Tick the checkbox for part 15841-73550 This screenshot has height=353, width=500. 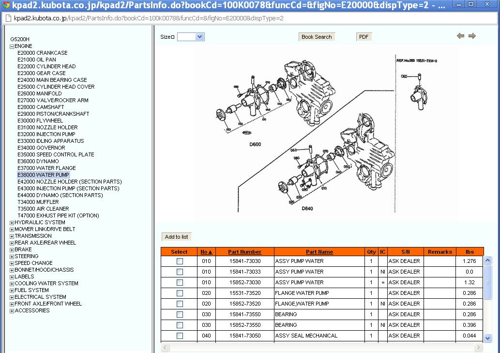pyautogui.click(x=180, y=314)
